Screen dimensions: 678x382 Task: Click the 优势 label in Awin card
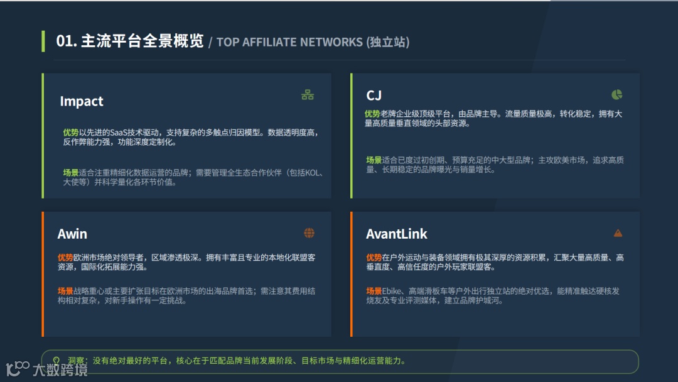pyautogui.click(x=65, y=258)
